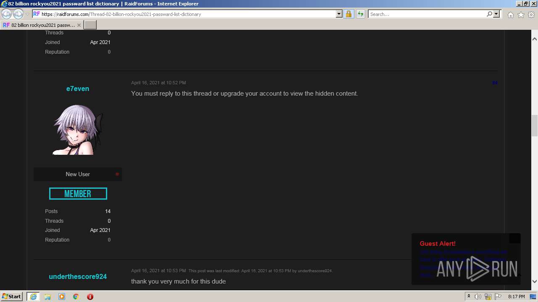Show hidden tray icons arrow

coord(469,297)
